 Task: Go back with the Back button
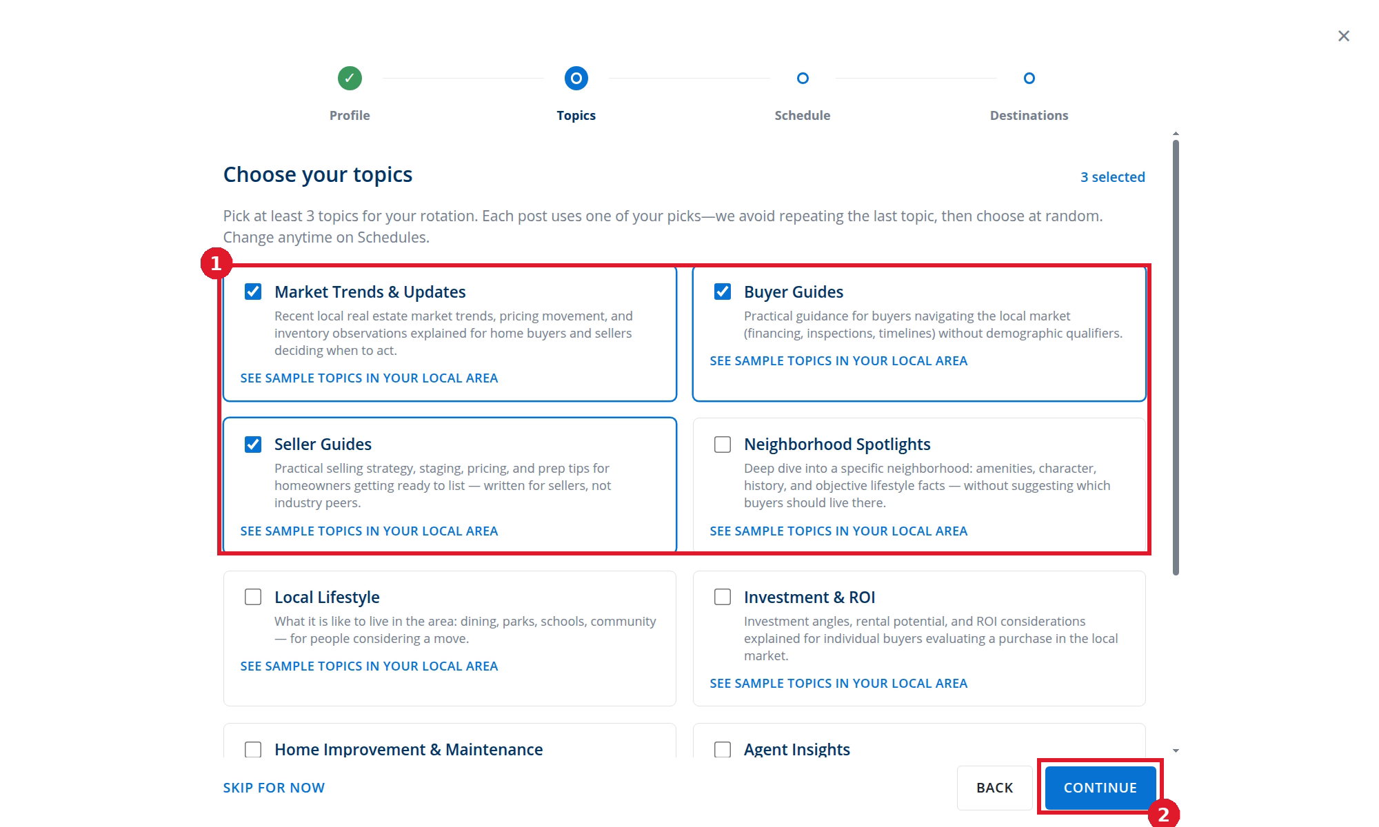coord(994,788)
